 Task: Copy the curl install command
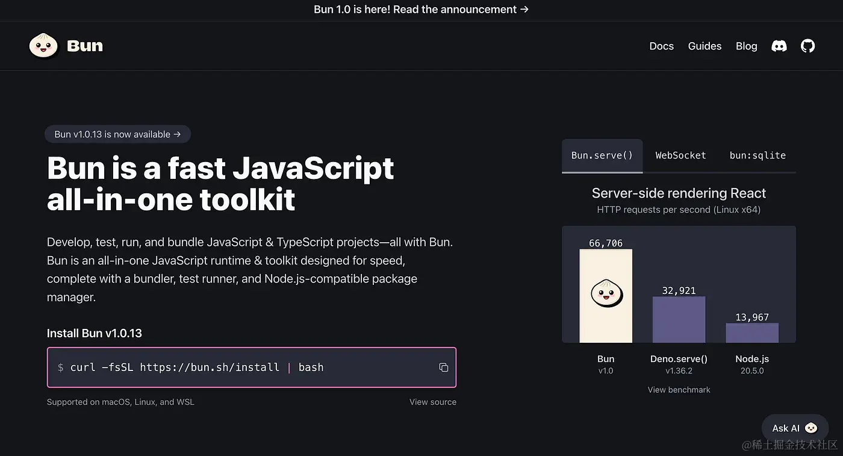[x=444, y=367]
